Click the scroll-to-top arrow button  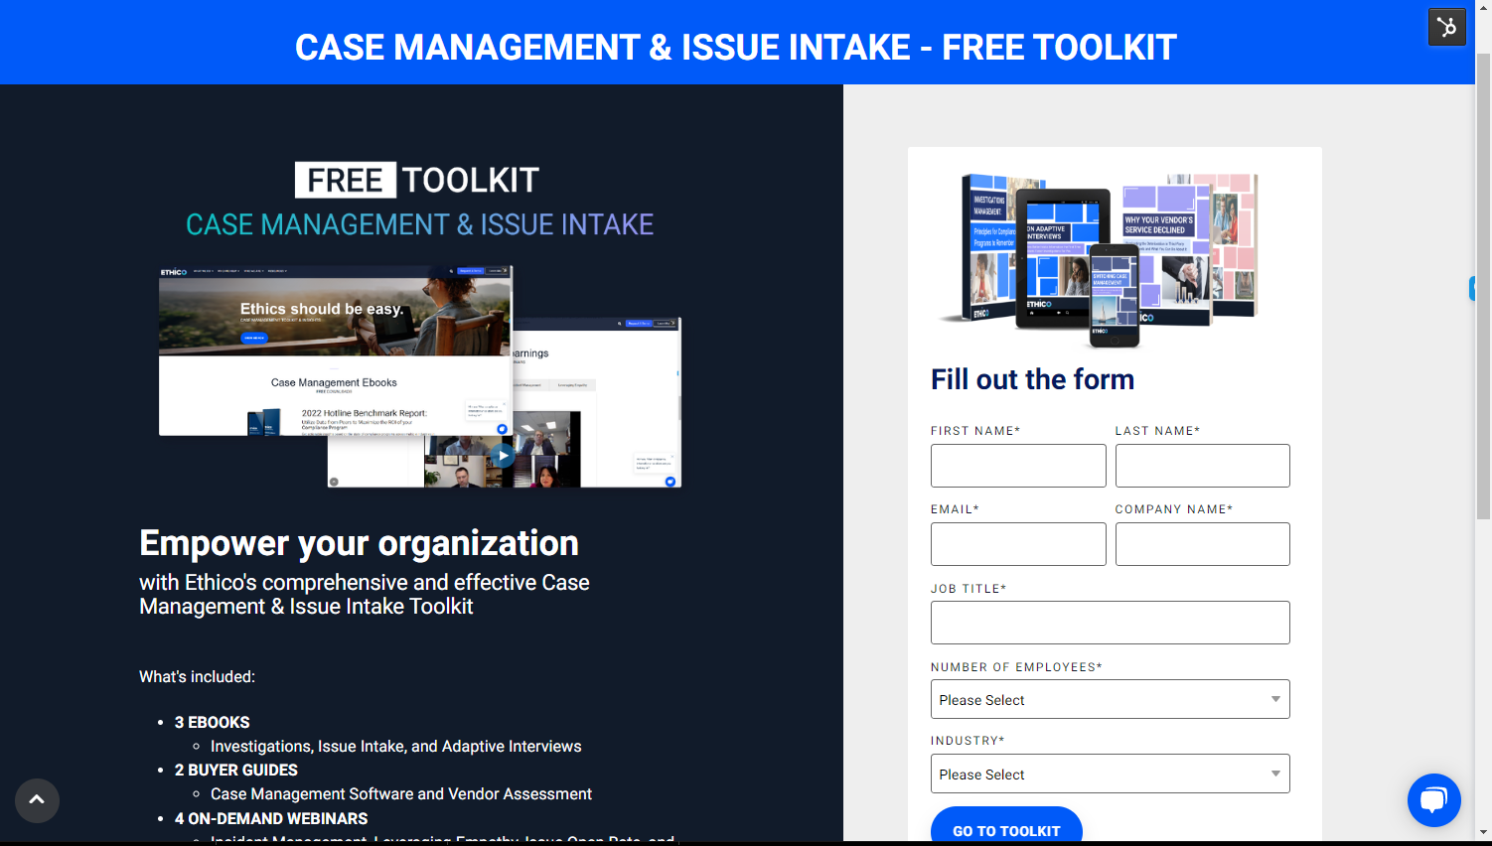coord(37,800)
